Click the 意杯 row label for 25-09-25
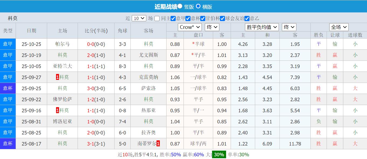 (x=8, y=88)
